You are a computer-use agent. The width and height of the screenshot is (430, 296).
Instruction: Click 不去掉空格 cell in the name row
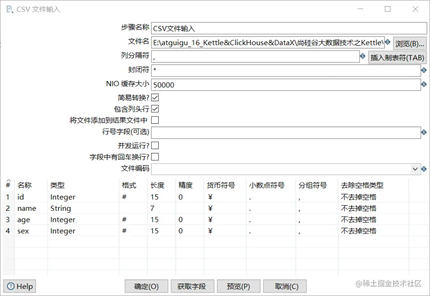[x=373, y=208]
